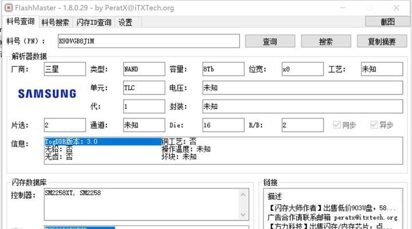Click scroll up arrow in 控制器 box
Viewport: 412px width, 229px height.
[243, 195]
